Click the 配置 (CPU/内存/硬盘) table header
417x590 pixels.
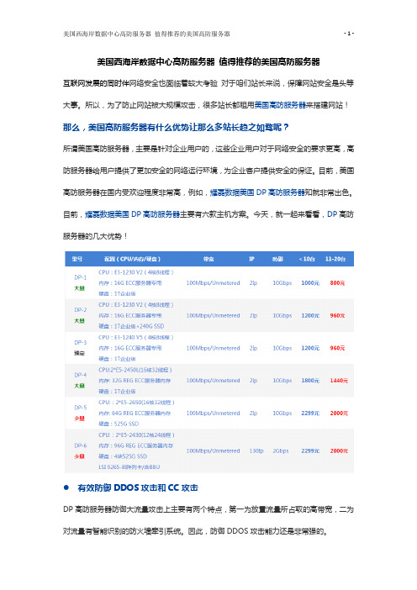coord(132,259)
